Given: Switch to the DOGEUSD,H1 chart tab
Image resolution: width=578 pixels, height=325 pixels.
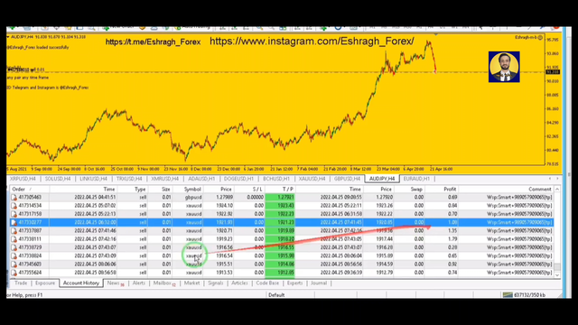Looking at the screenshot, I should [238, 179].
